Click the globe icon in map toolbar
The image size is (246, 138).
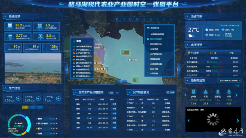coord(117,19)
